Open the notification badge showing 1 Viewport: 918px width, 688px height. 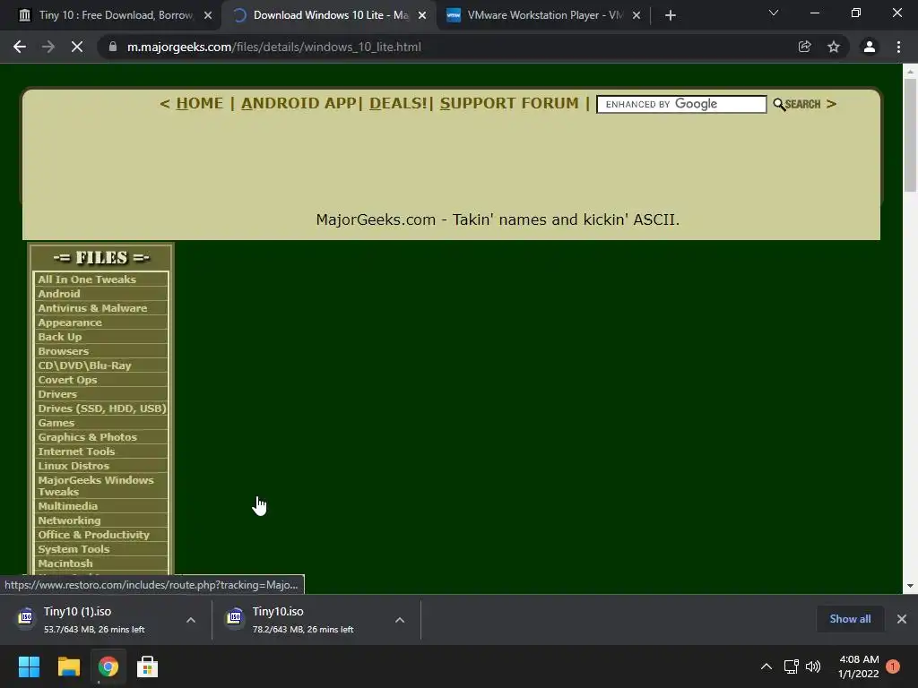[893, 666]
